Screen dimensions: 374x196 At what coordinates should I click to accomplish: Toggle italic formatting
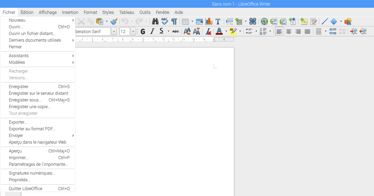coord(152,32)
